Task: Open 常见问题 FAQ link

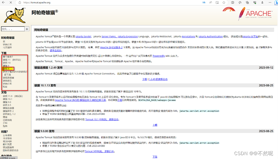Action: click(7, 141)
